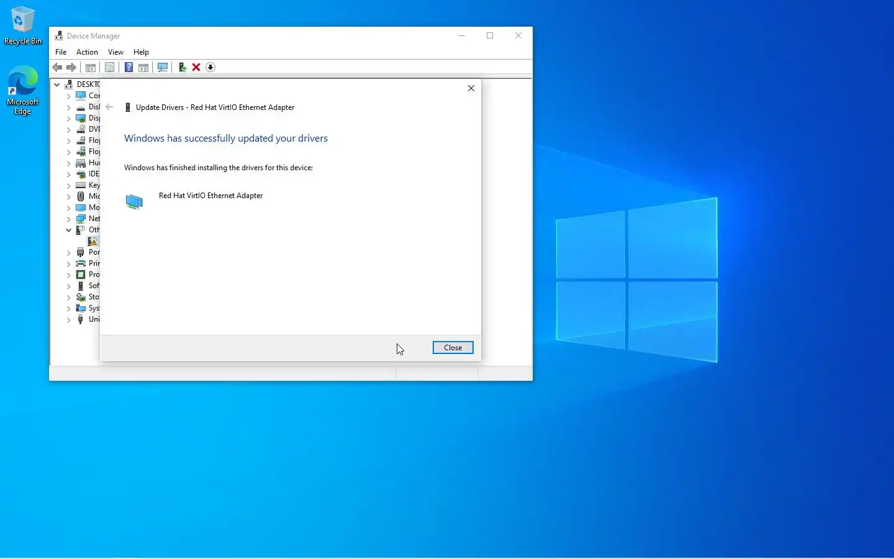The image size is (894, 559).
Task: Select the Keyboards category icon
Action: [x=81, y=185]
